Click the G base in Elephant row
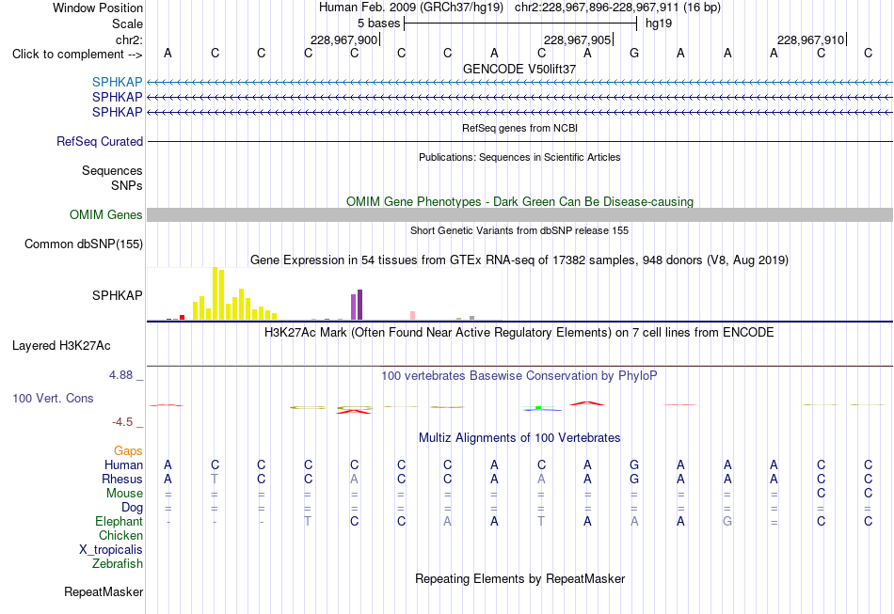This screenshot has width=894, height=614. pyautogui.click(x=726, y=522)
